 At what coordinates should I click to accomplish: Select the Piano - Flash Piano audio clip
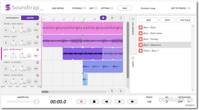85,79
